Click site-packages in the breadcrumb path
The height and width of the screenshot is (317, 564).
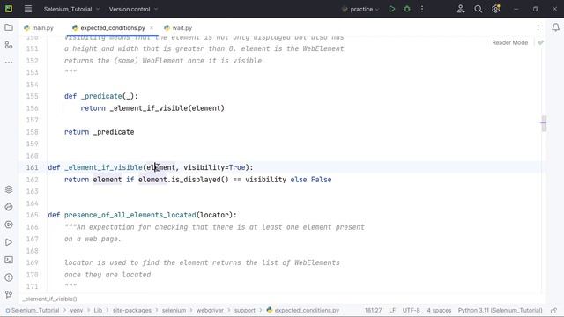coord(132,310)
